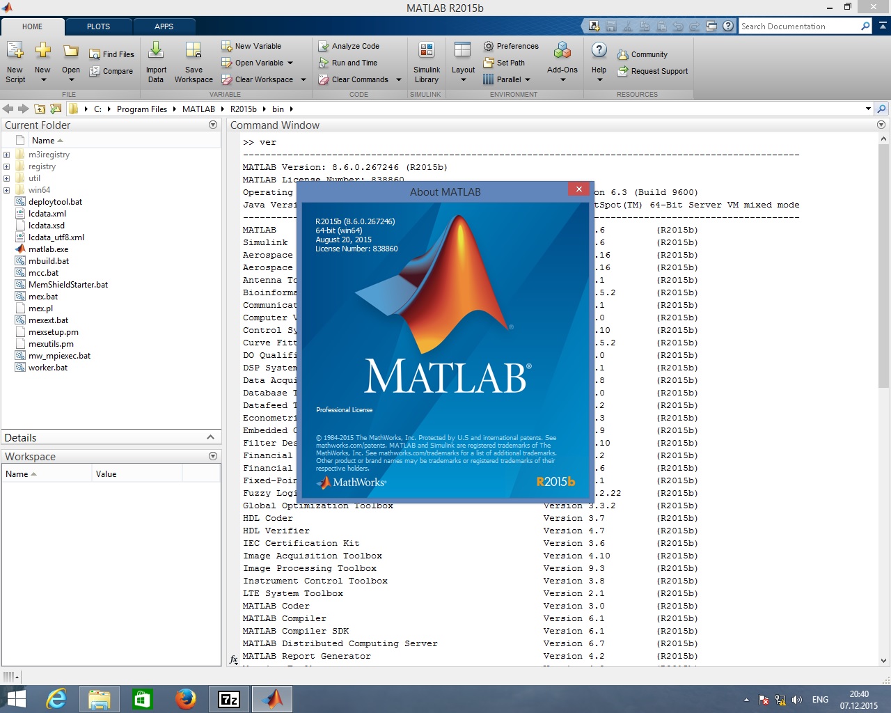Open 7-Zip from taskbar

(229, 699)
